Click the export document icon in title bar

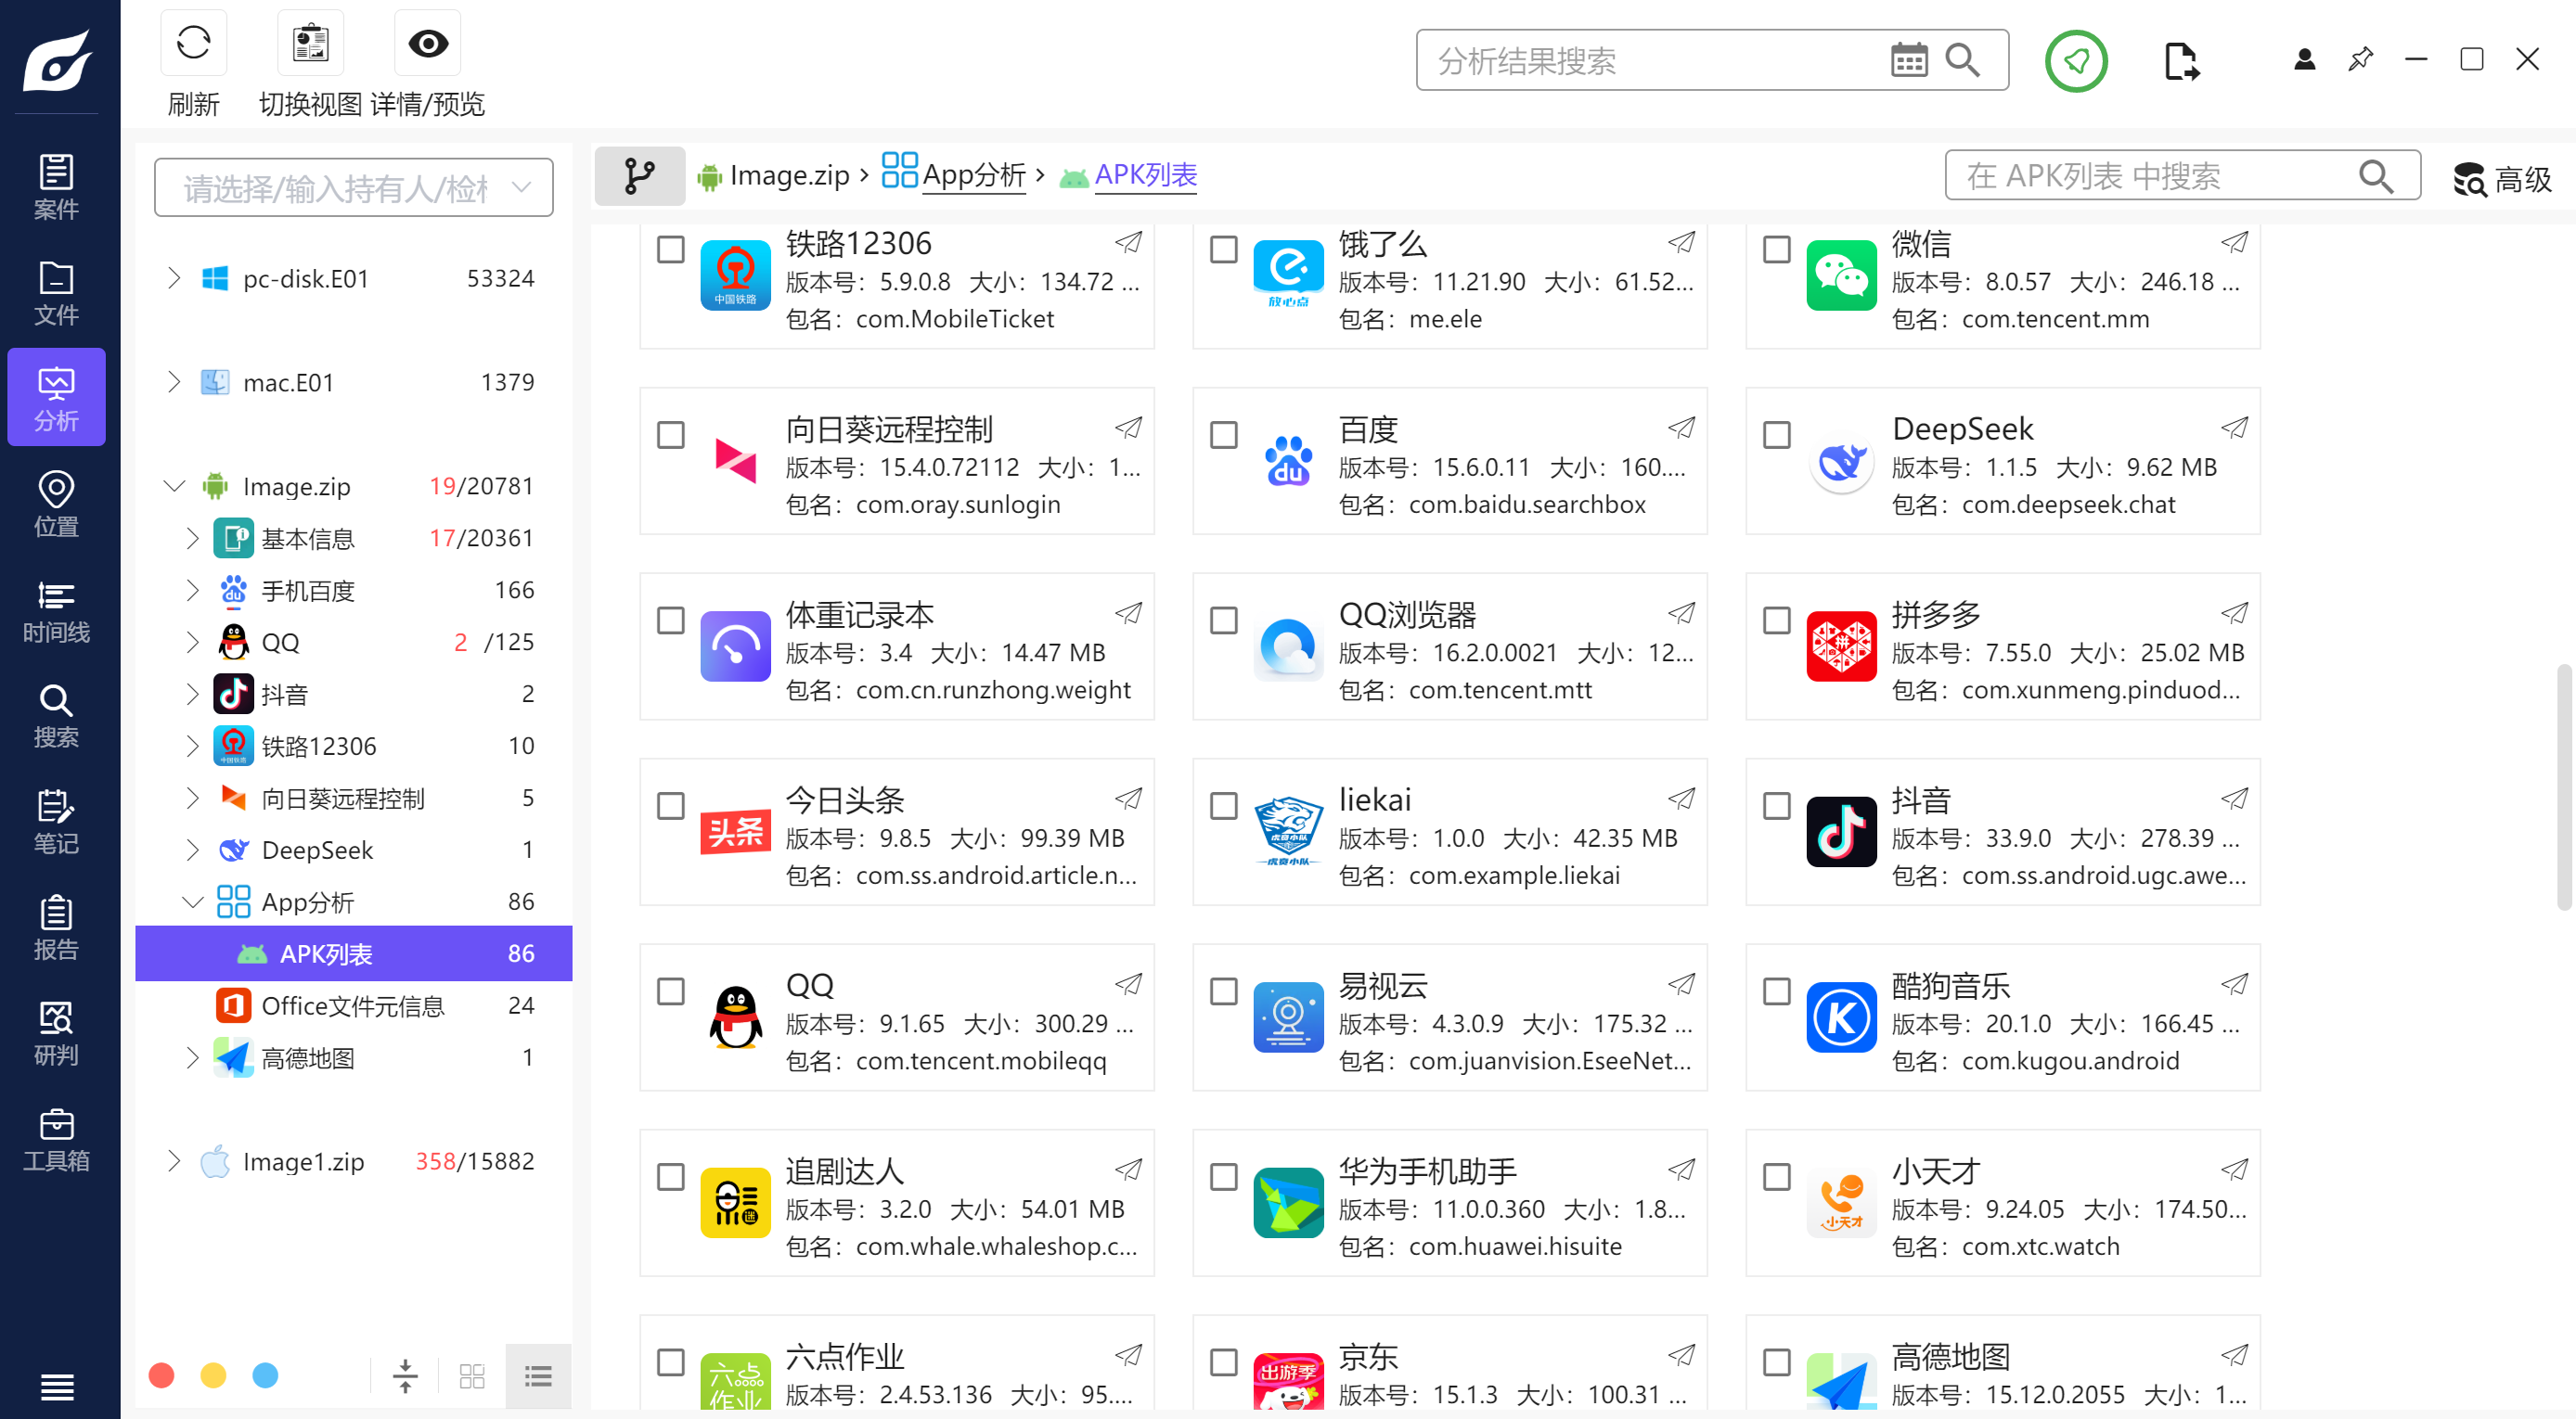2181,61
